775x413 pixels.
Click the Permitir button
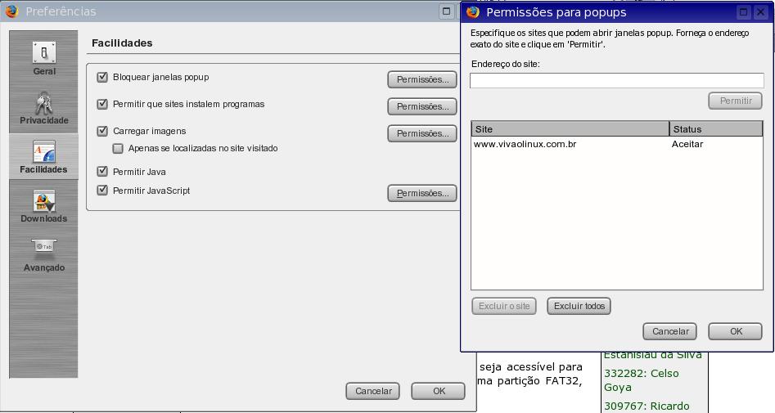tap(736, 101)
